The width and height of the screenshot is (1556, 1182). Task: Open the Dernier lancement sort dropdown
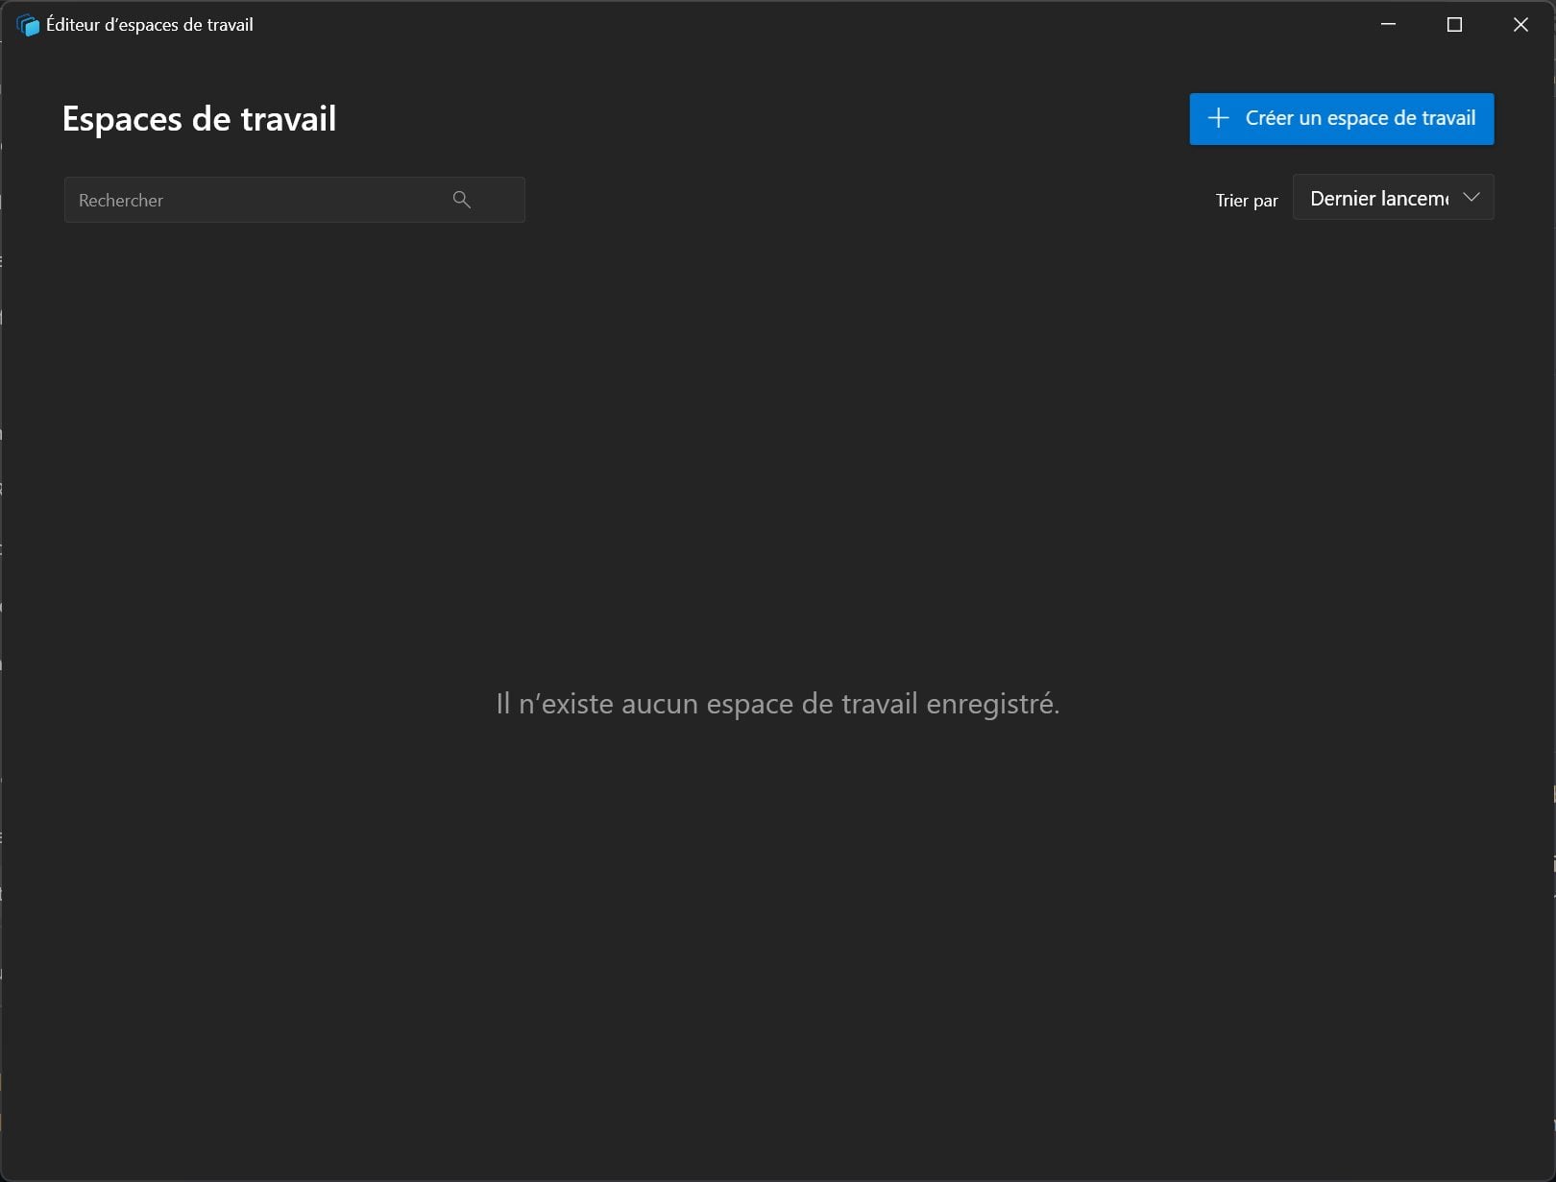[1379, 198]
